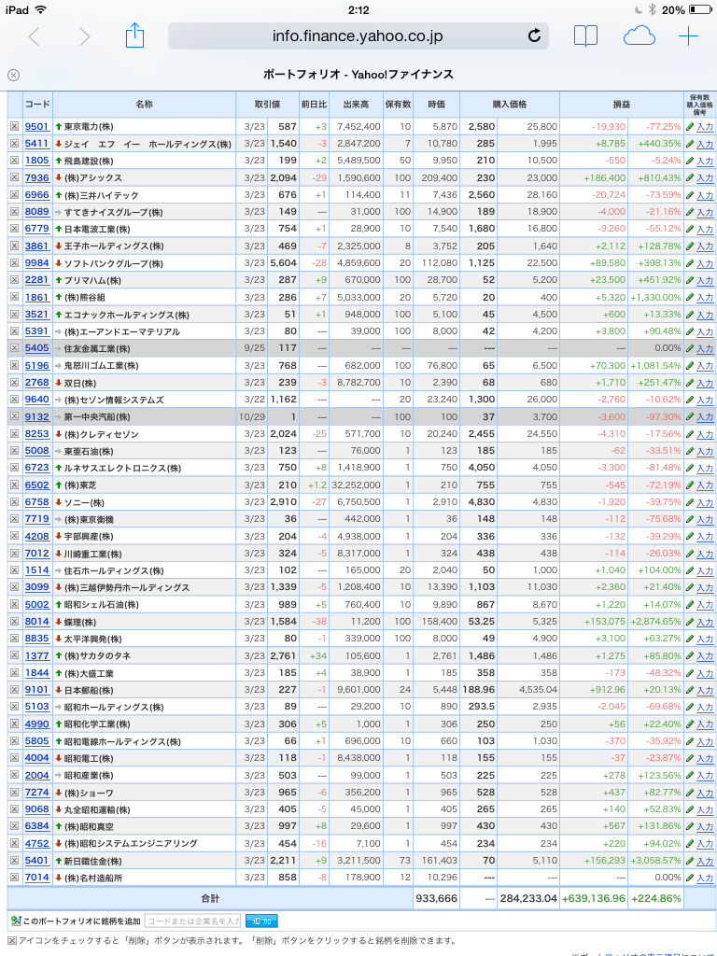Close the tab with the circled X
717x956 pixels.
pyautogui.click(x=13, y=75)
